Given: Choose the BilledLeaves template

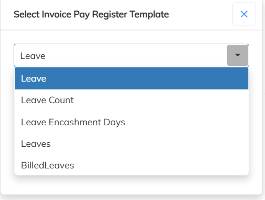Looking at the screenshot, I should tap(131, 165).
